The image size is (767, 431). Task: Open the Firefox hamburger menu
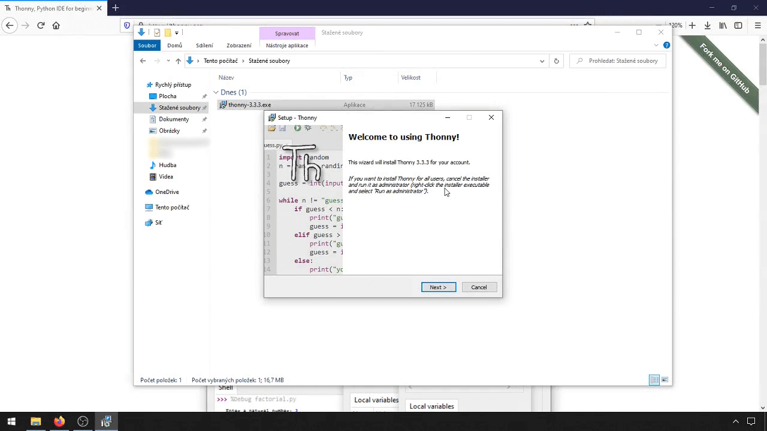[758, 25]
